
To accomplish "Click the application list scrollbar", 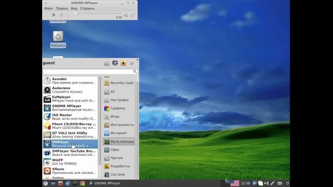I will pos(99,121).
